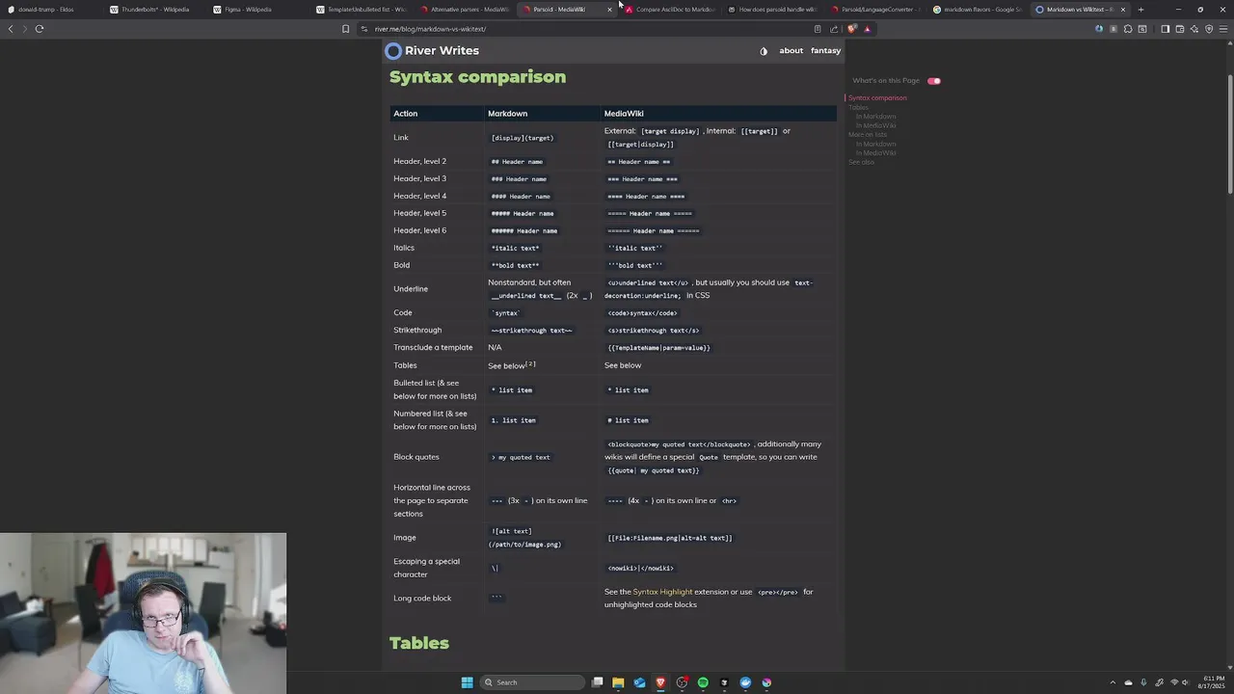This screenshot has height=694, width=1234.
Task: Click the Syntax comparison heading
Action: point(477,77)
